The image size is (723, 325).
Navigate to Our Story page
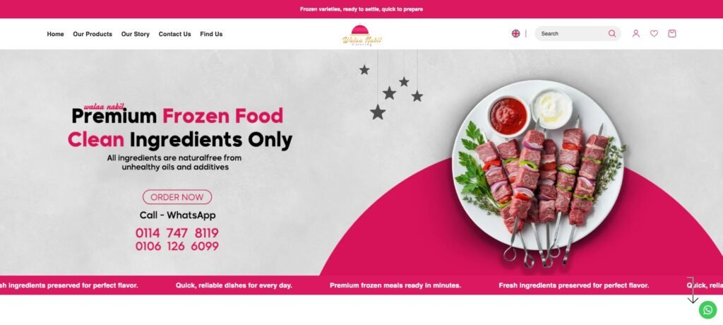point(135,34)
